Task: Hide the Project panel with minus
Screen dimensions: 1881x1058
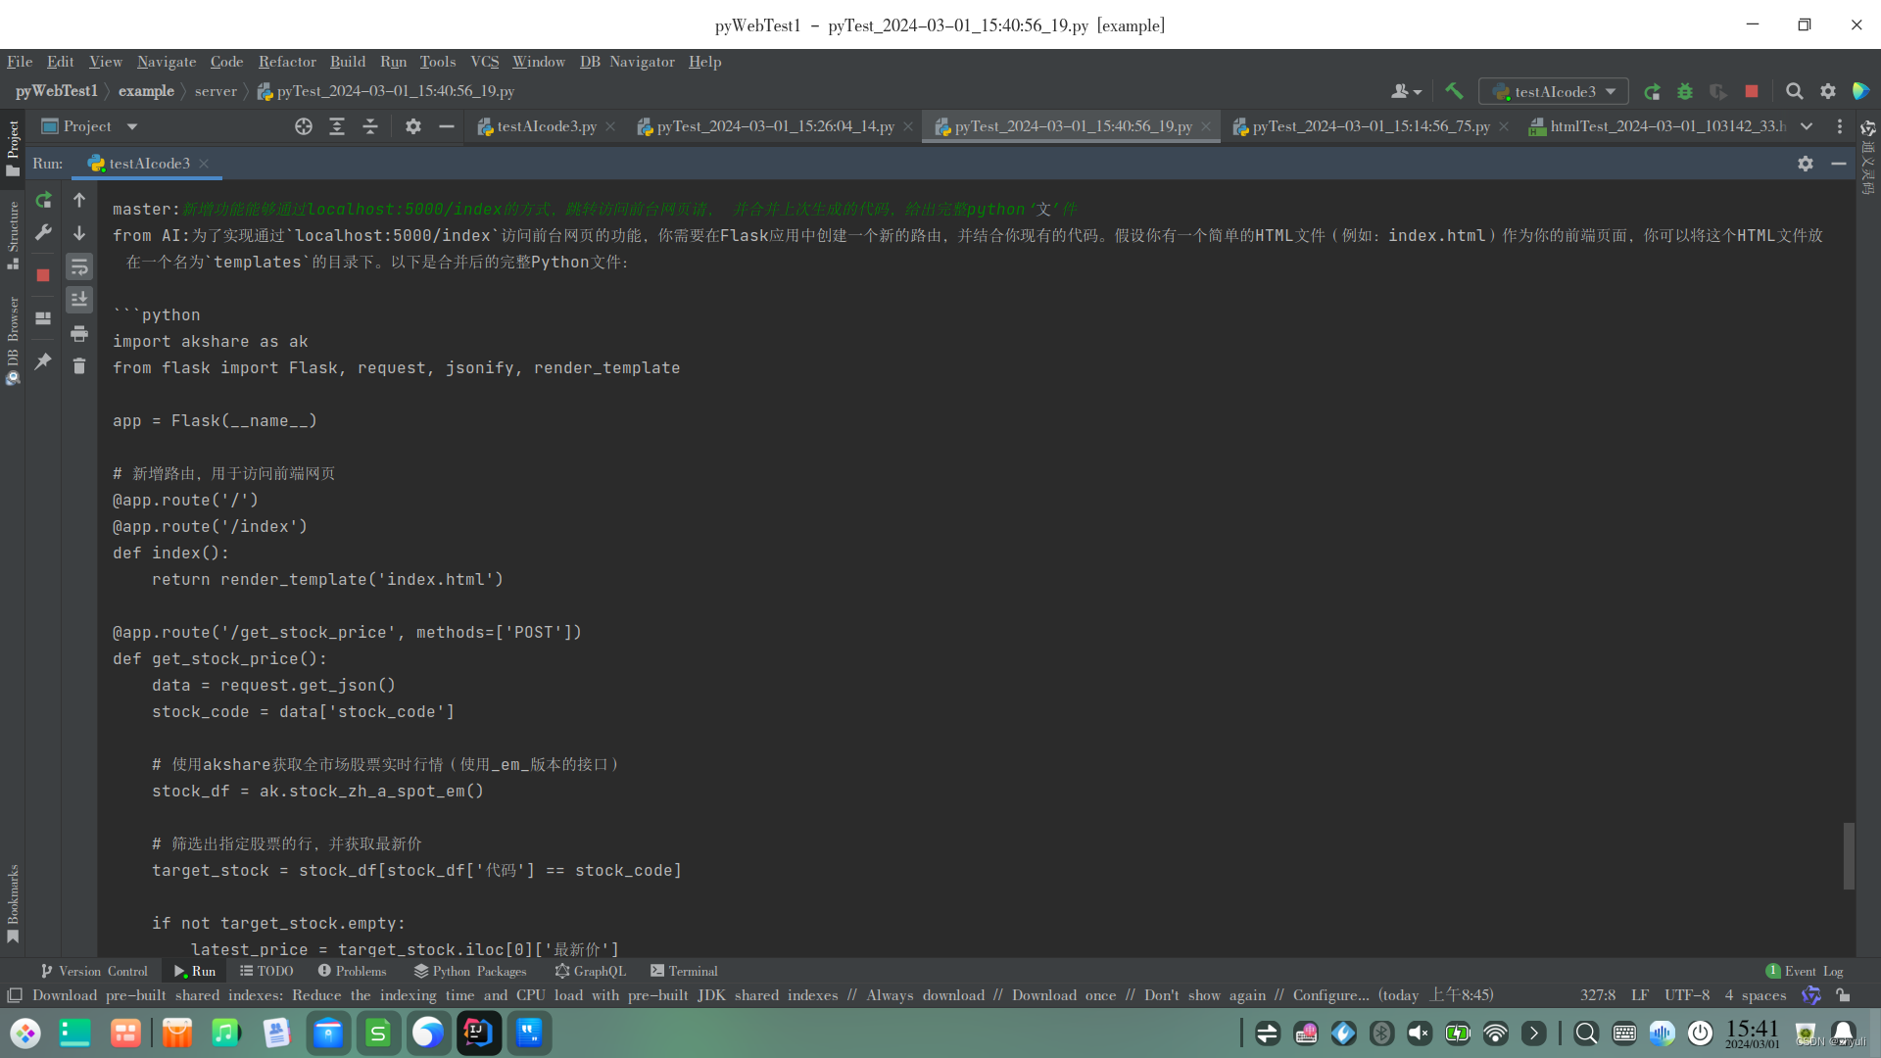Action: pyautogui.click(x=447, y=126)
